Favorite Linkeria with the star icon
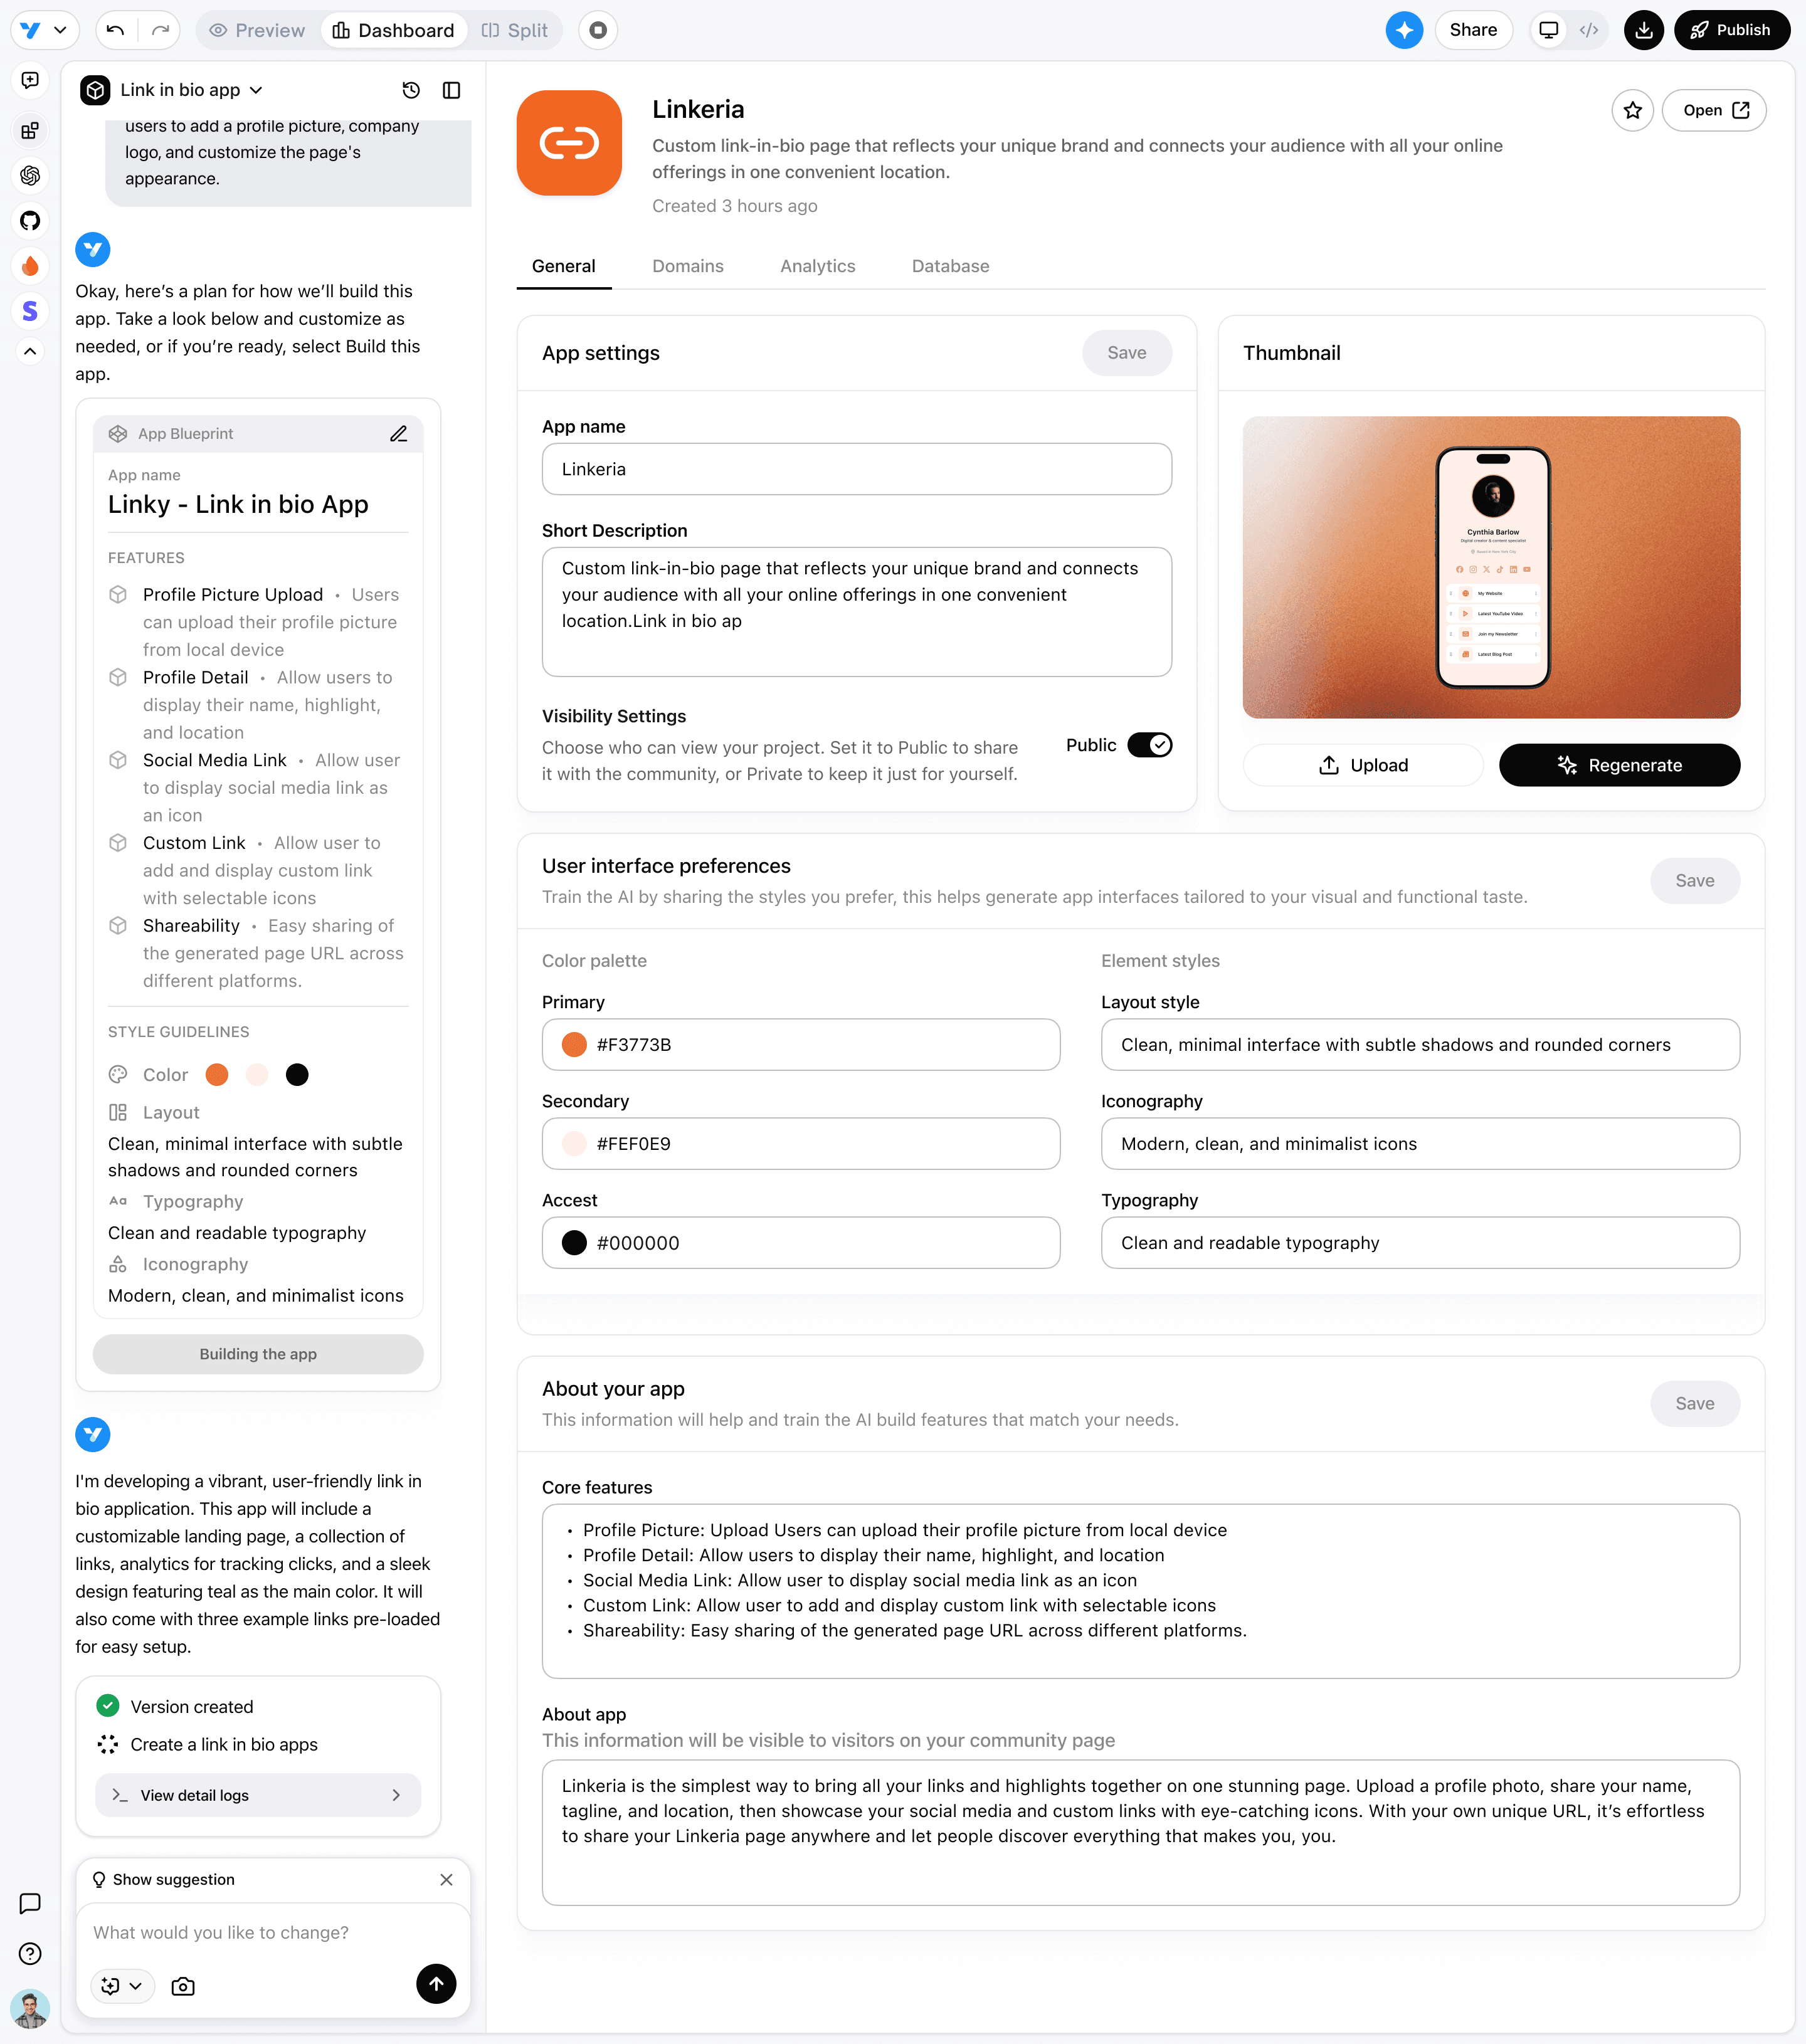The image size is (1806, 2044). (1632, 110)
